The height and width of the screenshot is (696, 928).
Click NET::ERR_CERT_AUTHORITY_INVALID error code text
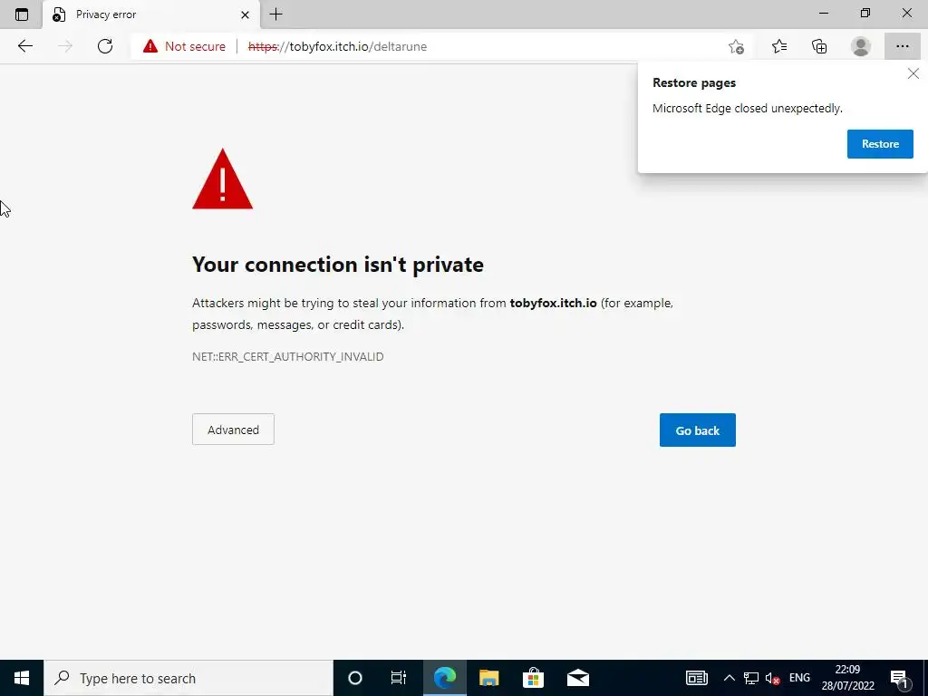tap(287, 357)
